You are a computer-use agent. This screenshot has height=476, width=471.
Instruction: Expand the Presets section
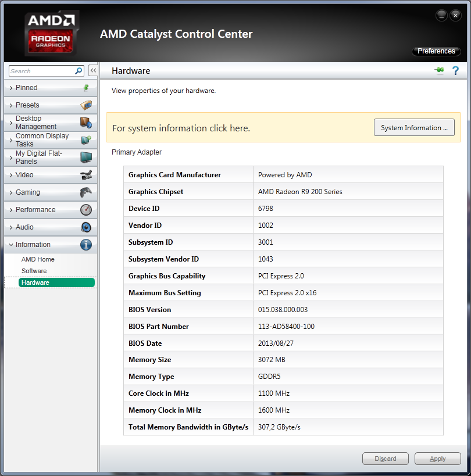point(51,105)
